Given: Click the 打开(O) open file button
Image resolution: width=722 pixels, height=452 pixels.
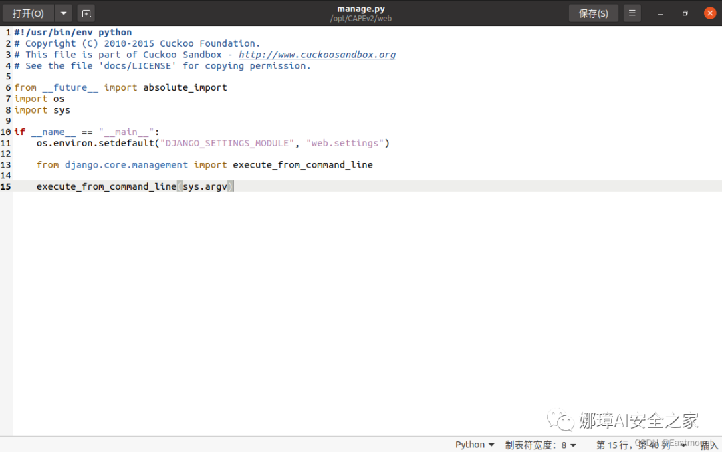Looking at the screenshot, I should [28, 13].
